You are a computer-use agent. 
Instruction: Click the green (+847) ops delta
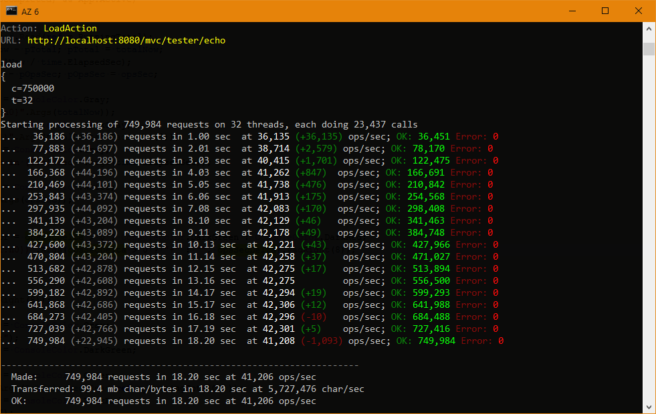pyautogui.click(x=311, y=172)
